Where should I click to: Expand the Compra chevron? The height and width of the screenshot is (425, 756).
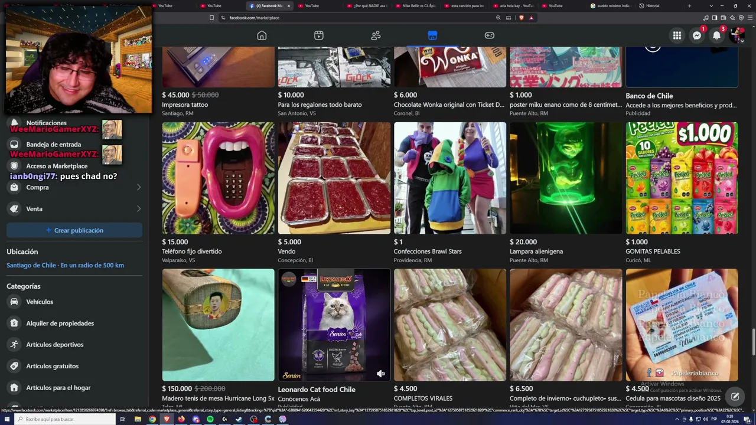tap(139, 188)
